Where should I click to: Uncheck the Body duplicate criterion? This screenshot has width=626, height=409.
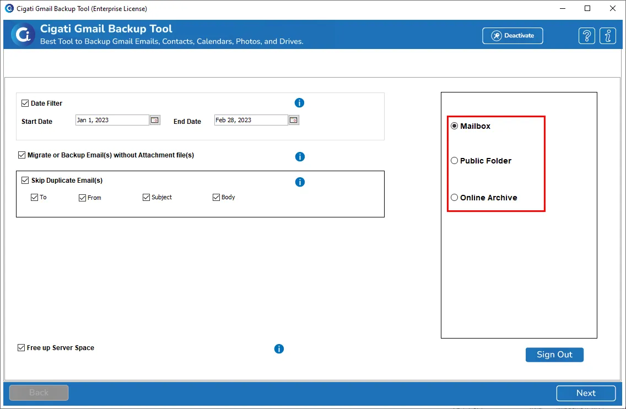click(216, 197)
